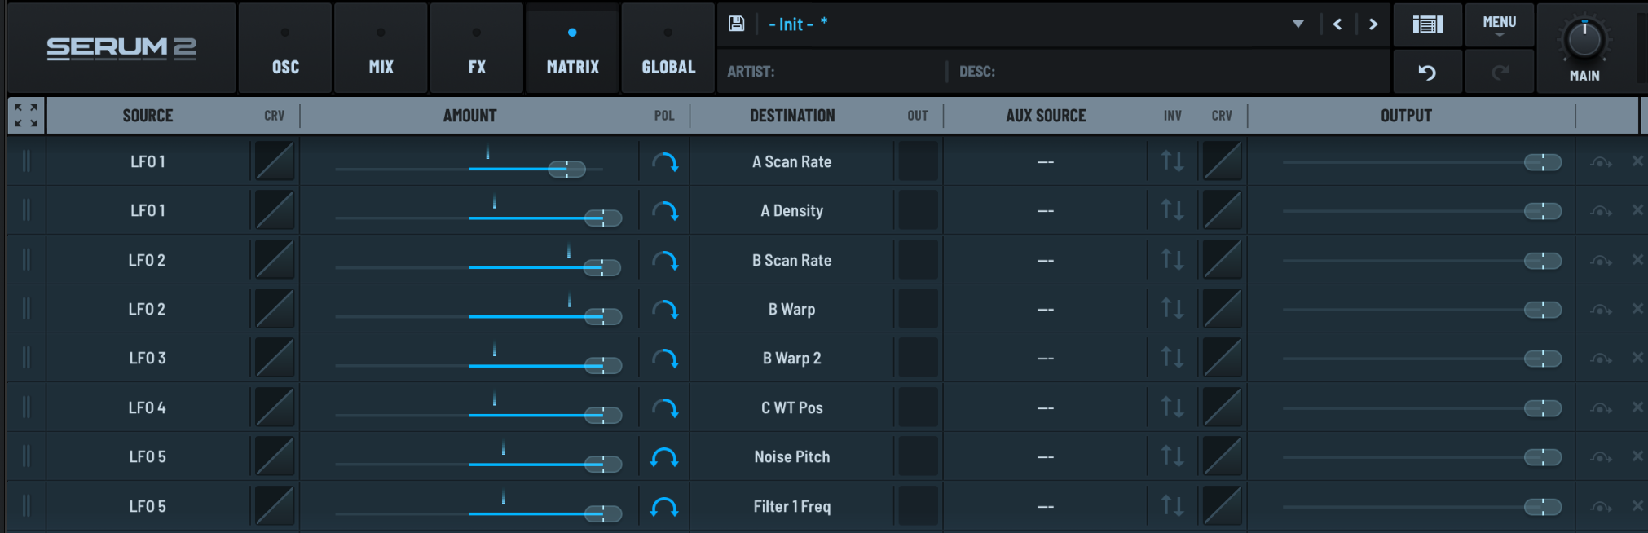This screenshot has width=1648, height=533.
Task: Open the B Scan Rate destination selector
Action: click(791, 260)
